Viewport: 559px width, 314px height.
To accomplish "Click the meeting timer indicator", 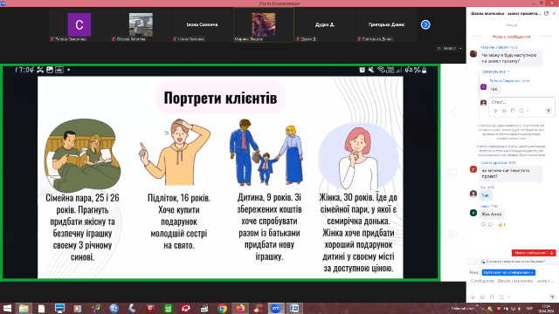I will pyautogui.click(x=447, y=49).
